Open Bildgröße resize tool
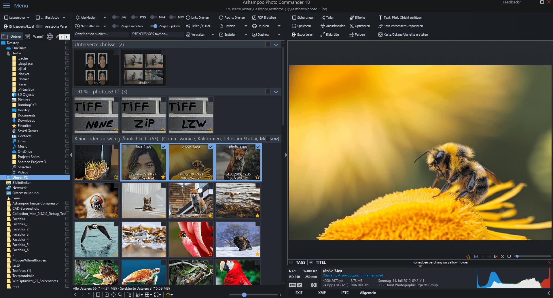 pos(330,35)
